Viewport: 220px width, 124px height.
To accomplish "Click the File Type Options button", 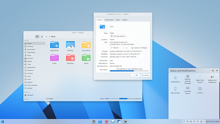I will click(118, 36).
